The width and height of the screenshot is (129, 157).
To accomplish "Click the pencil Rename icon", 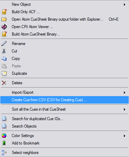I will tap(4, 44).
